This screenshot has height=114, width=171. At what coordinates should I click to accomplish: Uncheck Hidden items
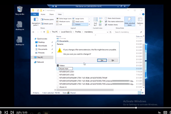(x=111, y=25)
